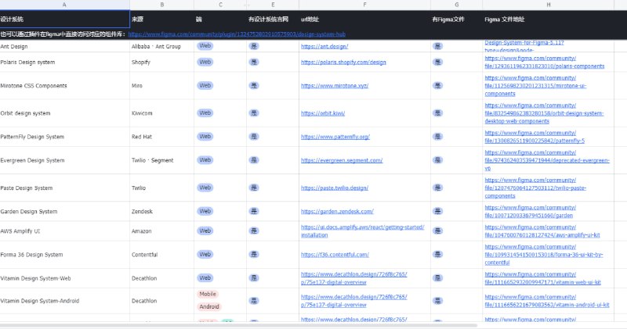Click the url地址 header cell
Viewport: 627px width, 329px height.
tap(364, 19)
